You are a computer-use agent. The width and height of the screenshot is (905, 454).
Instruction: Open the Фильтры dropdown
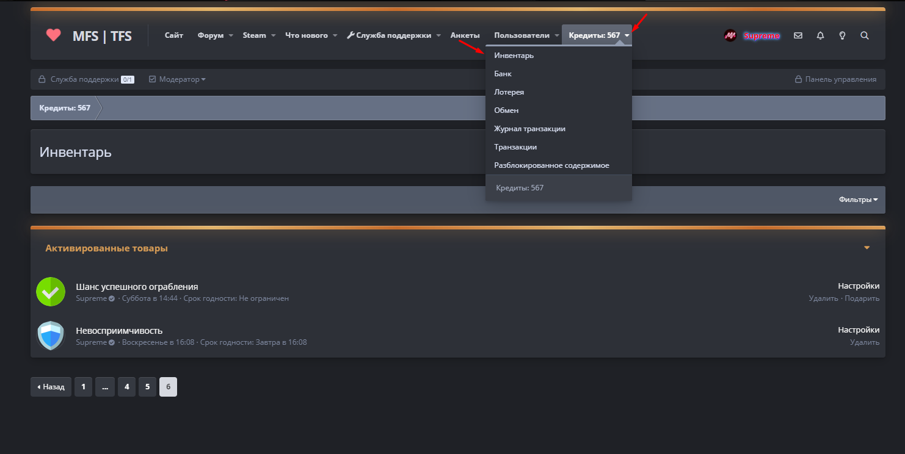click(858, 200)
